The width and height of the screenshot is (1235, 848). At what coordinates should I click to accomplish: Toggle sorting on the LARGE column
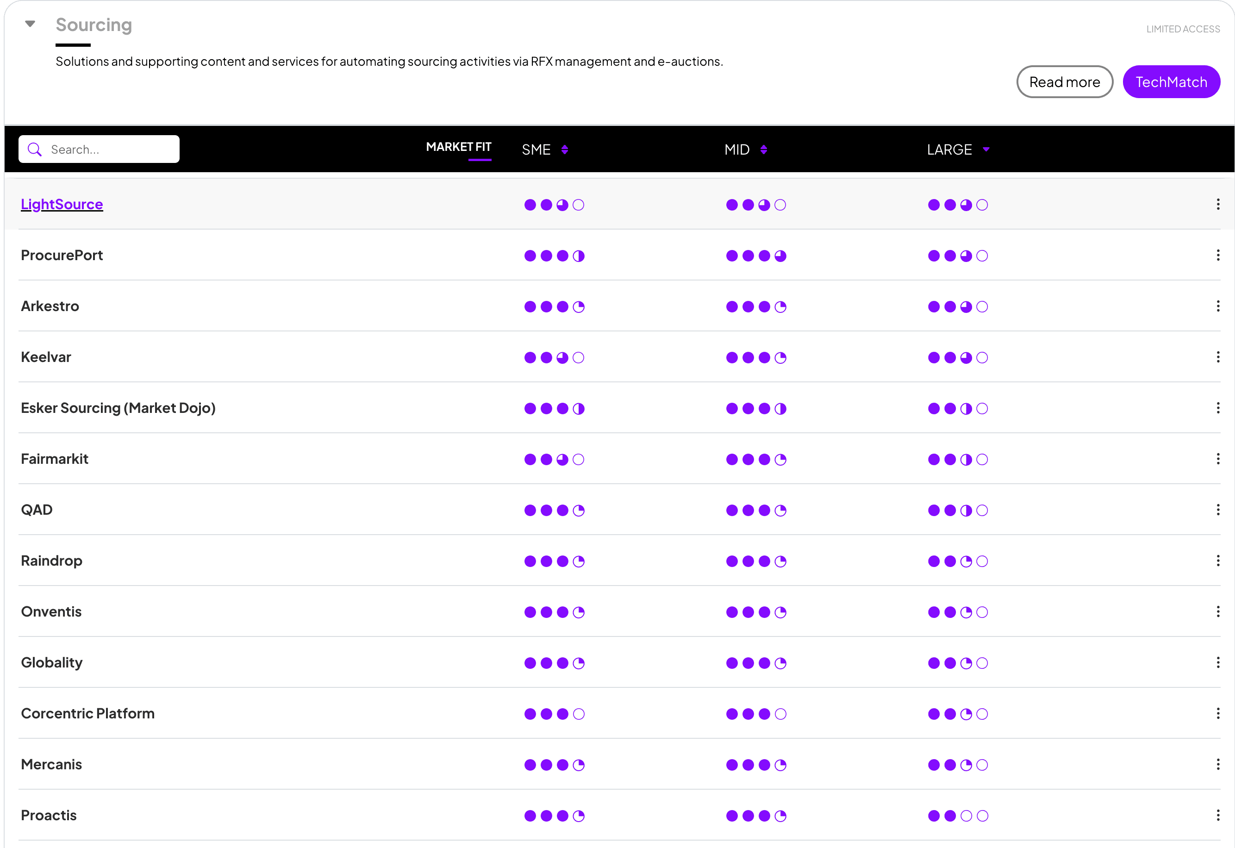click(x=985, y=150)
